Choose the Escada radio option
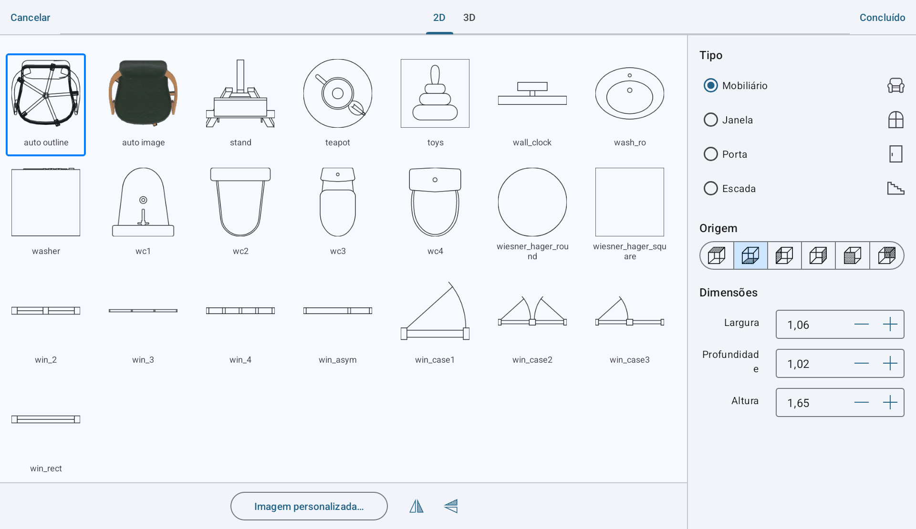916x529 pixels. (x=710, y=188)
